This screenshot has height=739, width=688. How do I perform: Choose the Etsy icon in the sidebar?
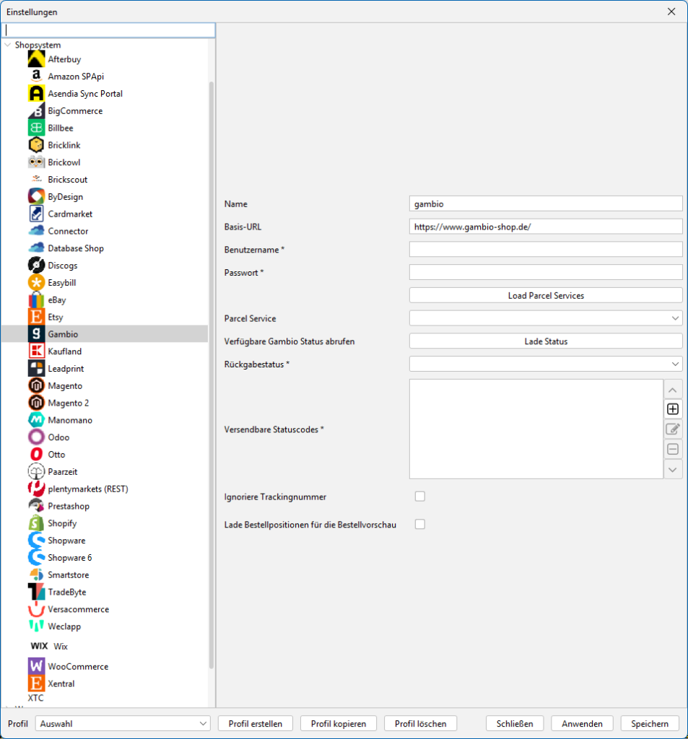point(36,317)
